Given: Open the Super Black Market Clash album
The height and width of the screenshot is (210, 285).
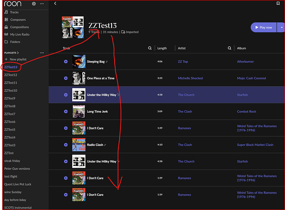Looking at the screenshot, I should click(255, 145).
